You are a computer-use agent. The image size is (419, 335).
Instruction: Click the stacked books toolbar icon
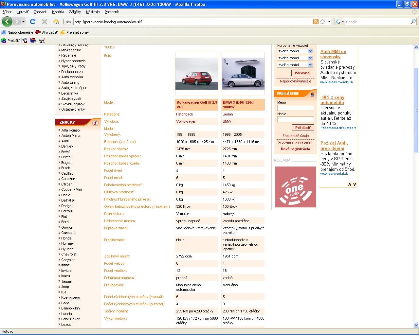33,41
